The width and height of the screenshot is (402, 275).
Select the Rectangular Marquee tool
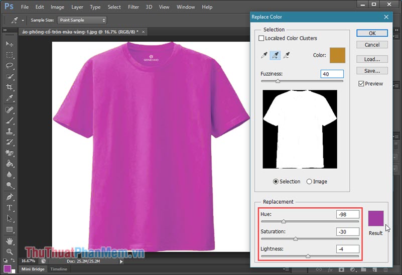(9, 55)
